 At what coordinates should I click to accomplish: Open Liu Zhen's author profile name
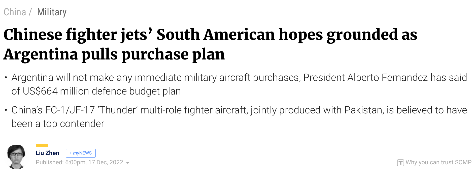[x=47, y=153]
